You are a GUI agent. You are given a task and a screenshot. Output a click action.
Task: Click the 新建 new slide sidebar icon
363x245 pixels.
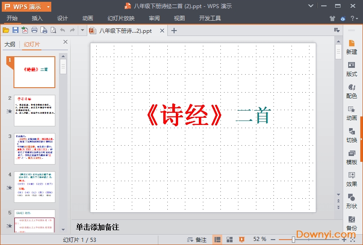(351, 47)
